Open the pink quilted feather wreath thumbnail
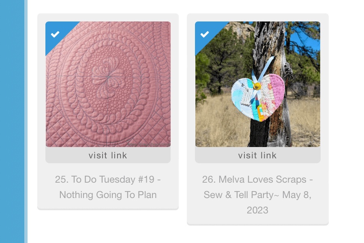The image size is (364, 243). 108,84
